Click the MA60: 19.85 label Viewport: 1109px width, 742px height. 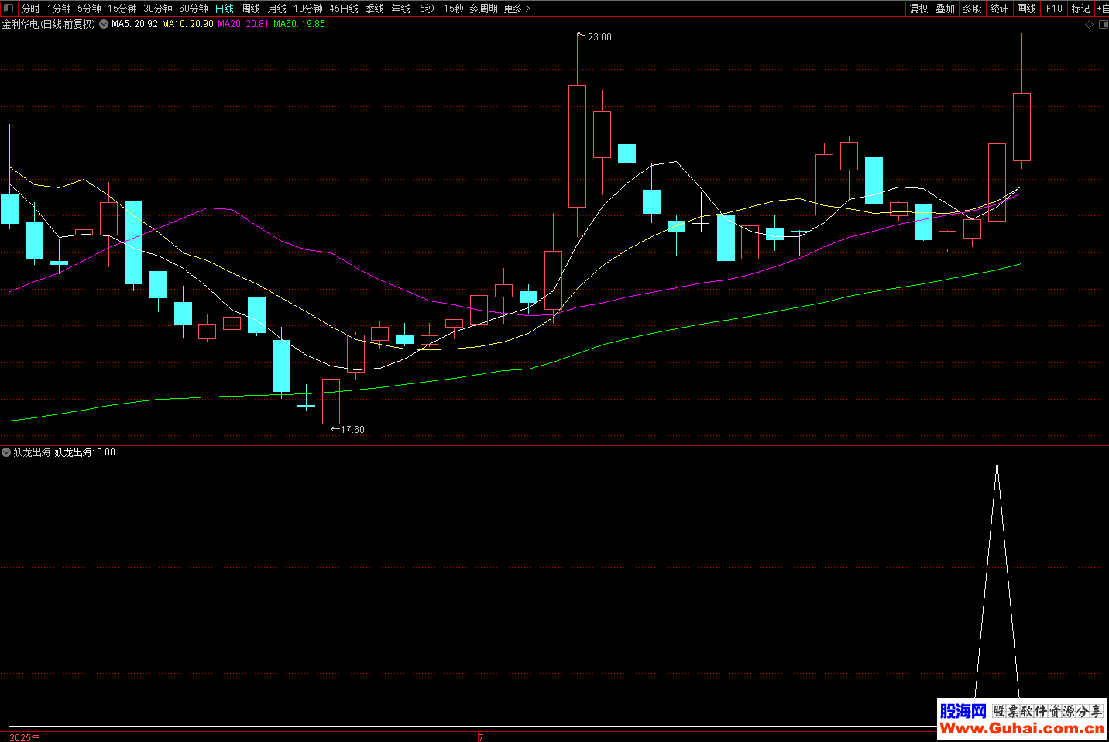[x=299, y=24]
